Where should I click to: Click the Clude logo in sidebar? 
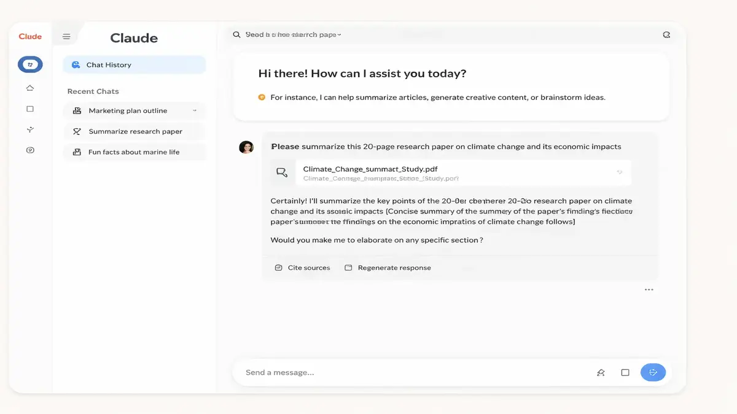pos(30,36)
